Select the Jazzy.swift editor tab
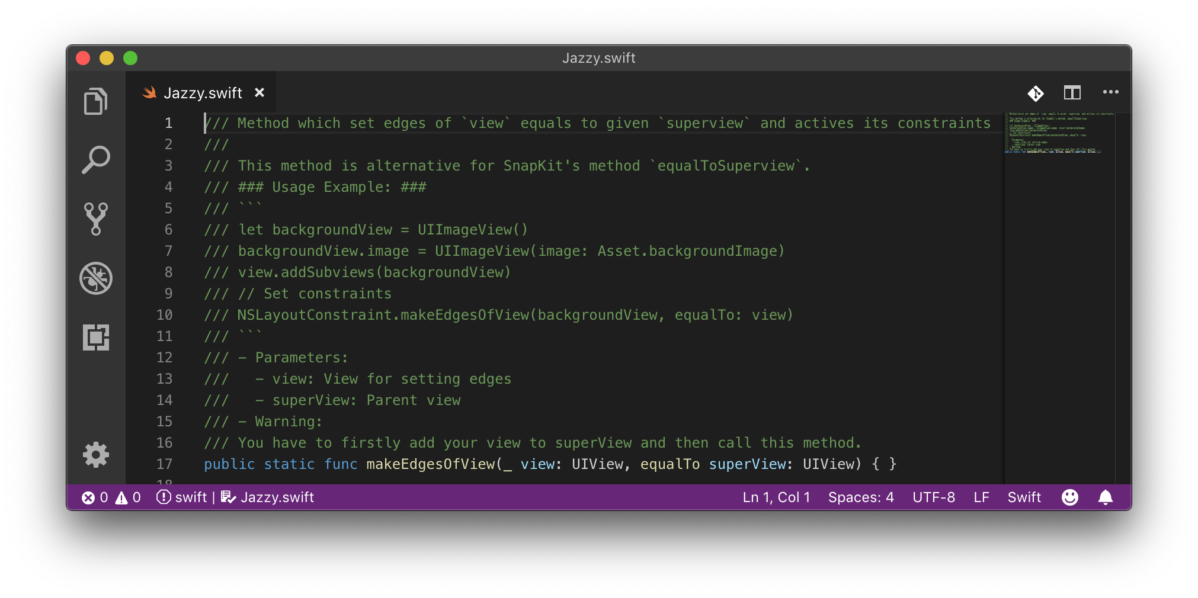This screenshot has width=1198, height=598. coord(200,93)
